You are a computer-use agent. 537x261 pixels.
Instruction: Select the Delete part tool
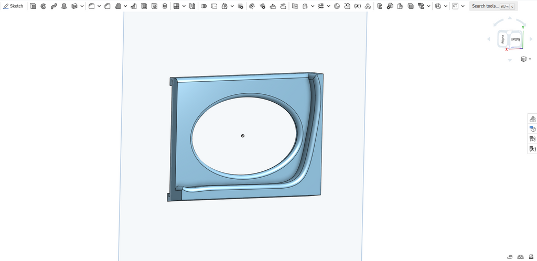pyautogui.click(x=240, y=6)
